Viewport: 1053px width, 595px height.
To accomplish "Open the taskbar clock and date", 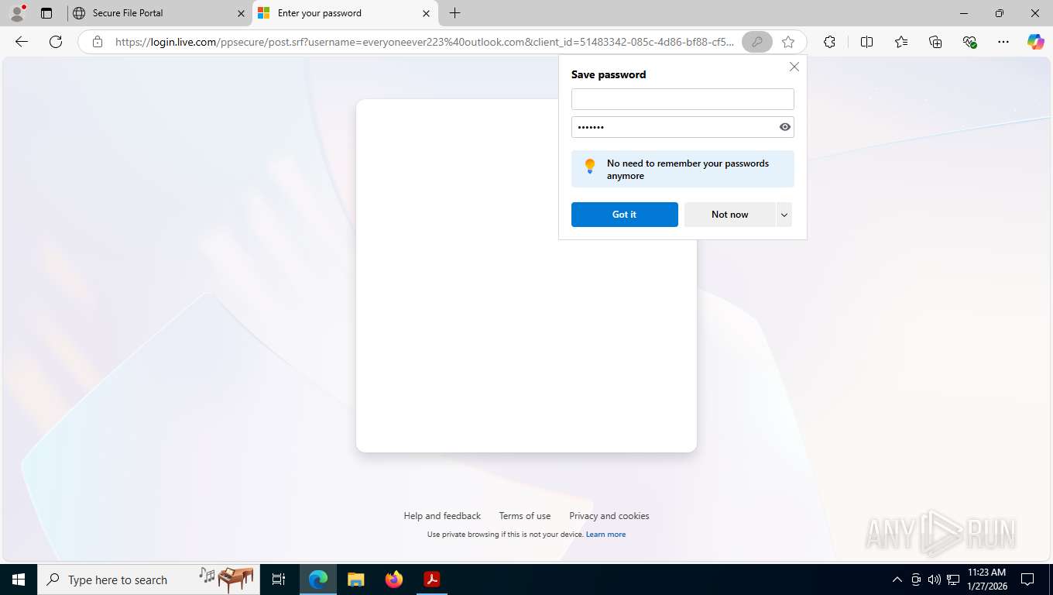I will (x=986, y=580).
